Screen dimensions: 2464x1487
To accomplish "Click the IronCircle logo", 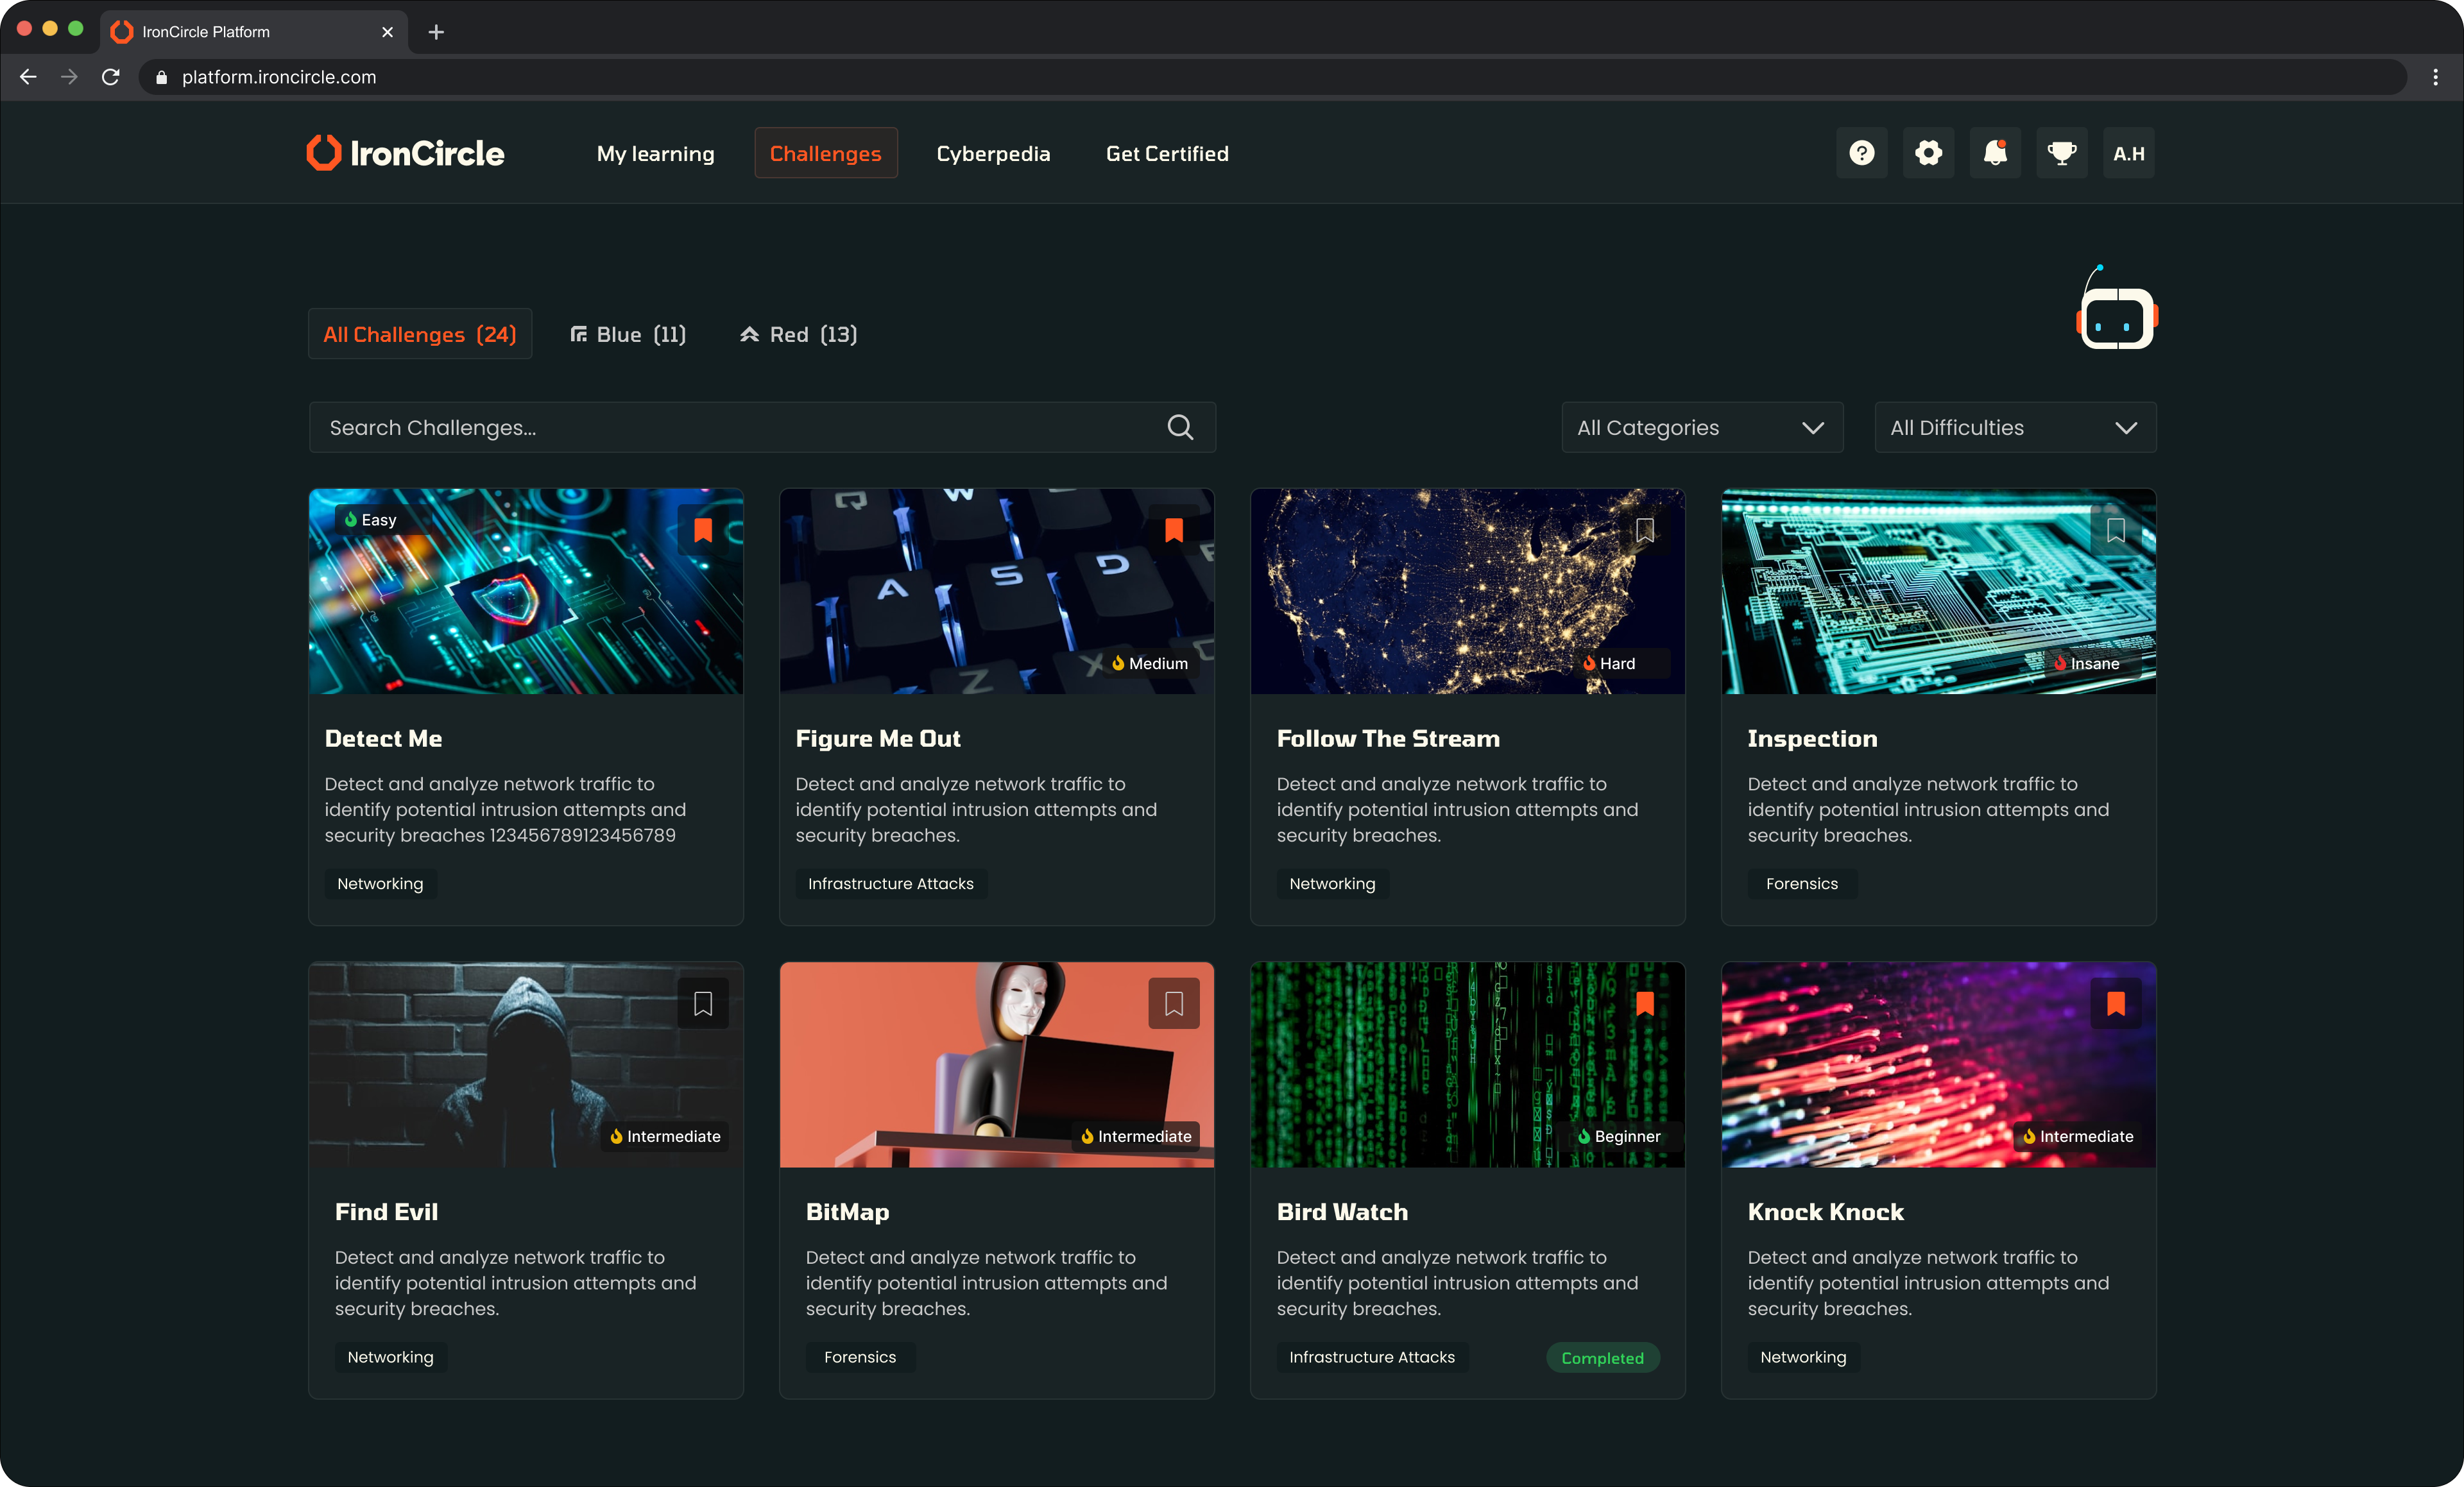I will (x=405, y=153).
